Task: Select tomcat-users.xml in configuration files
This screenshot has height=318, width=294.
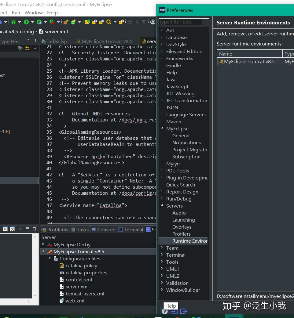Action: [85, 294]
